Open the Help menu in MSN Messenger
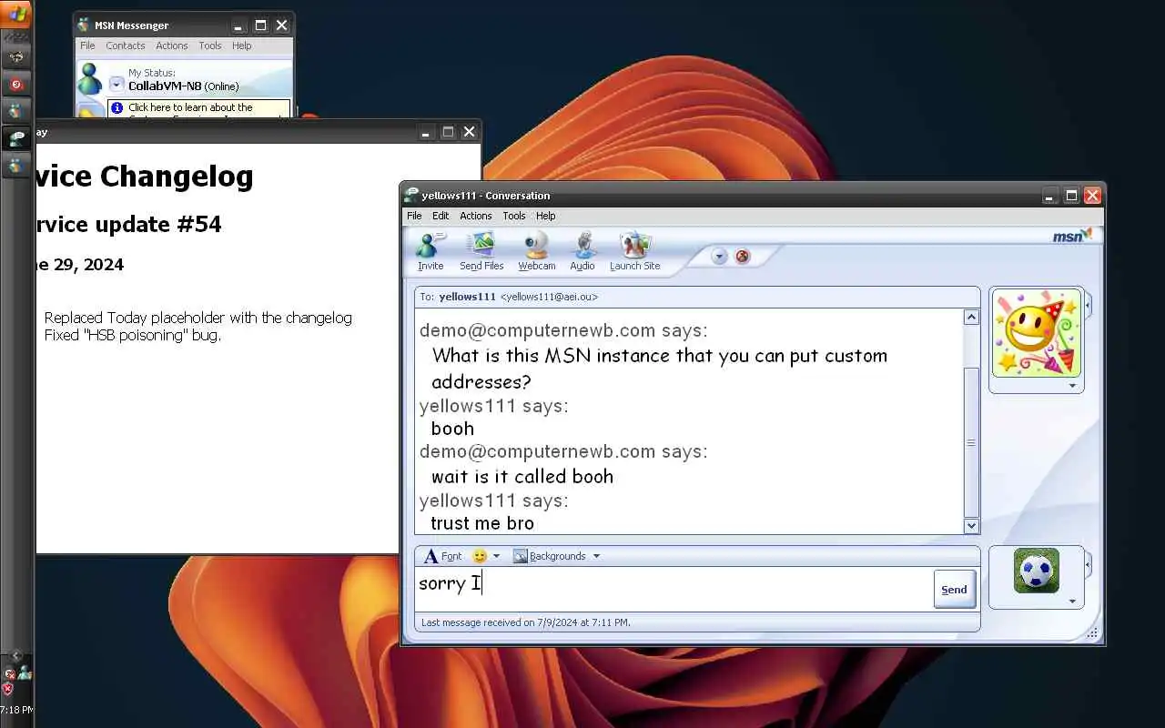 (x=241, y=45)
